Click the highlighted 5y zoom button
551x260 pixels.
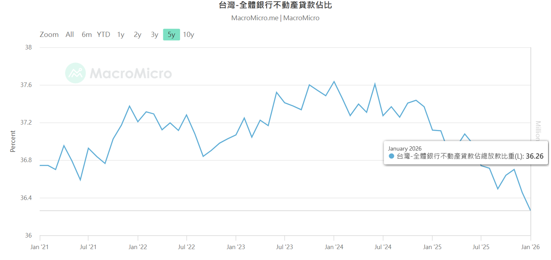tap(172, 35)
